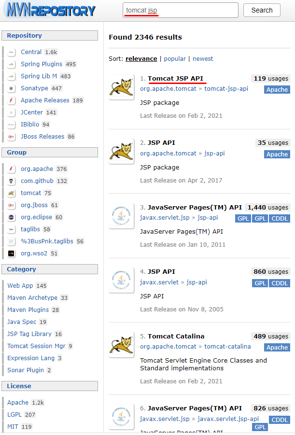Click the JCenter repository icon
Viewport: 295px width, 435px height.
point(11,112)
